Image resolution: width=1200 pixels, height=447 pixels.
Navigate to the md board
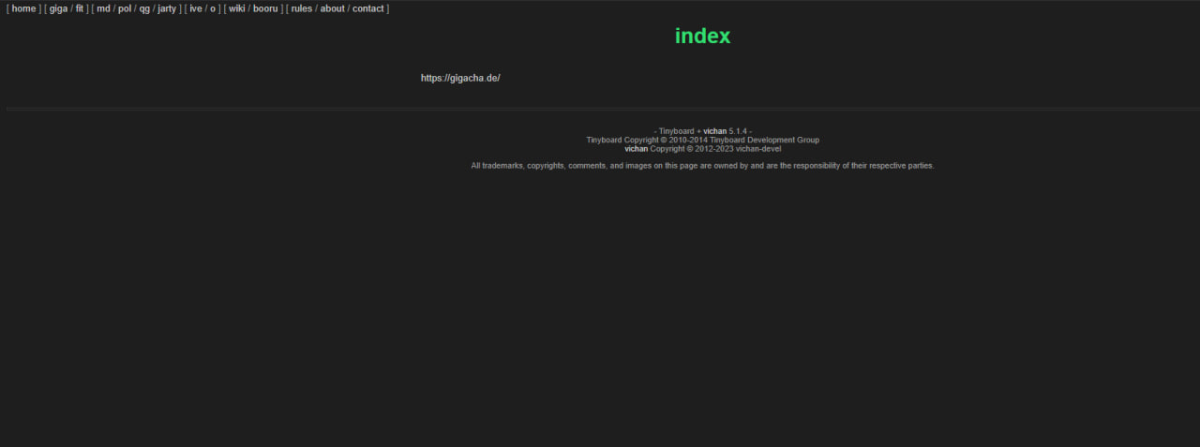point(103,8)
